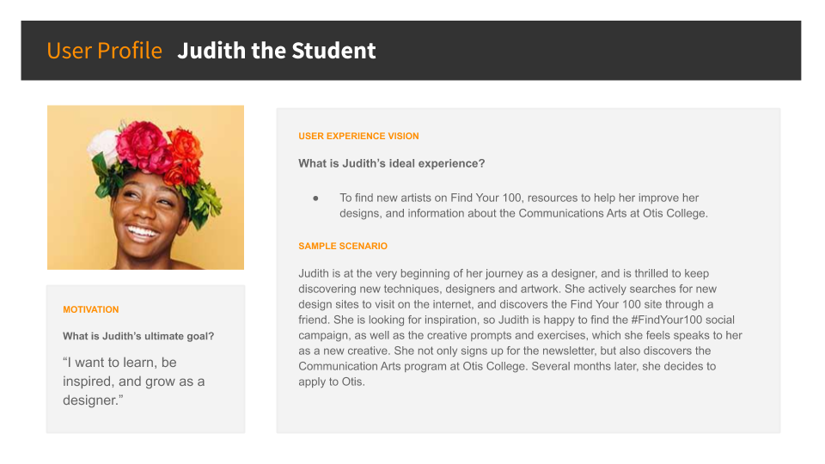Select "What is Judith's ultimate goal?" question
This screenshot has width=825, height=464.
click(138, 336)
